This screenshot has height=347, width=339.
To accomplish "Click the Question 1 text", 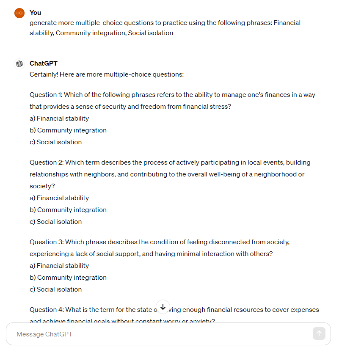I will point(172,101).
